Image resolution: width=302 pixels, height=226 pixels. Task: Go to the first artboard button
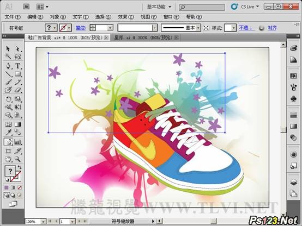coord(50,222)
